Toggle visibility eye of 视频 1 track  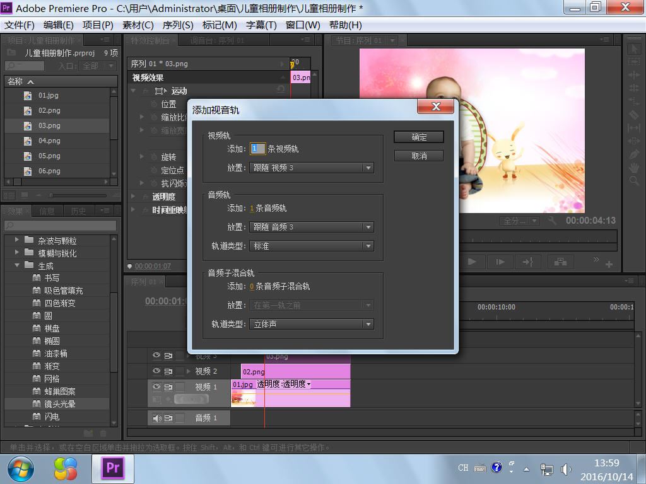click(156, 386)
